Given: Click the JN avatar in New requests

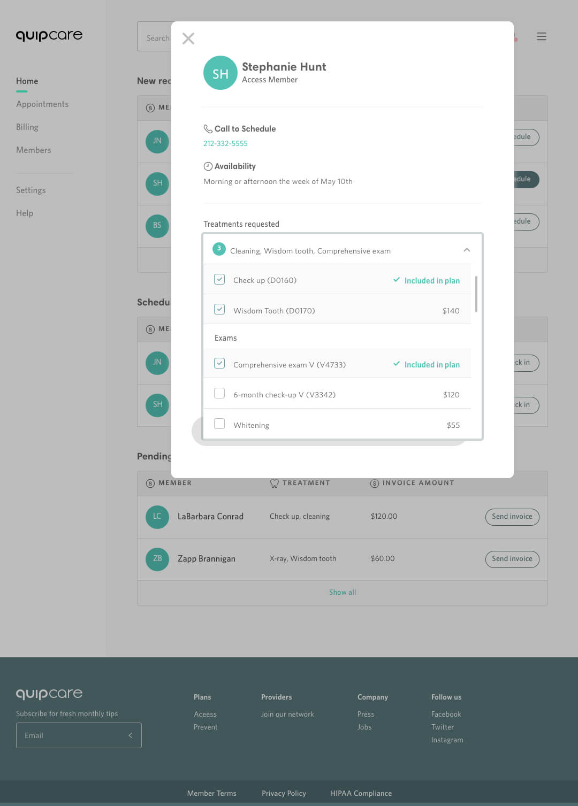Looking at the screenshot, I should coord(157,141).
